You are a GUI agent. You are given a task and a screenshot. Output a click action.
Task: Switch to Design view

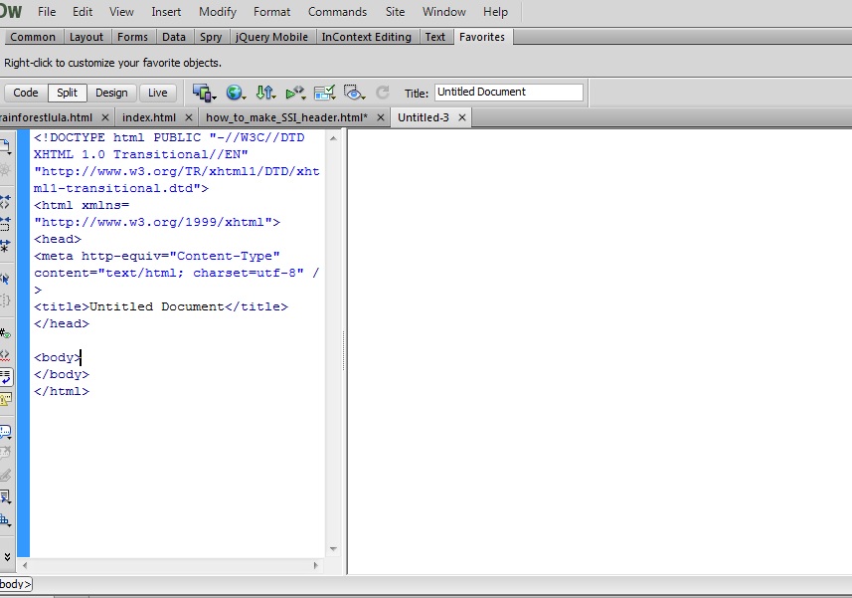[x=111, y=93]
